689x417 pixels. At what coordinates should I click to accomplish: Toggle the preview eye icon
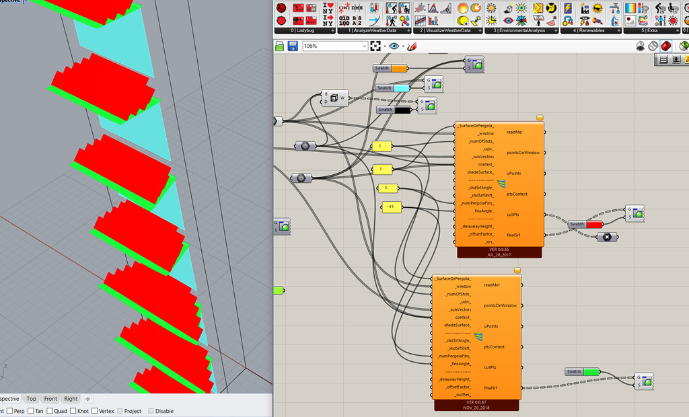(394, 46)
